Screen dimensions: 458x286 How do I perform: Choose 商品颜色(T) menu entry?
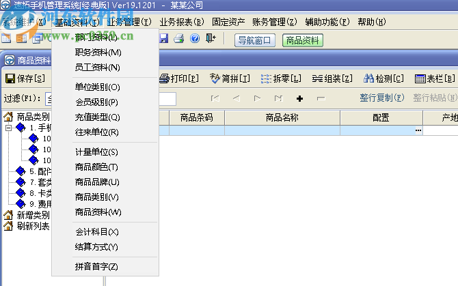(105, 167)
